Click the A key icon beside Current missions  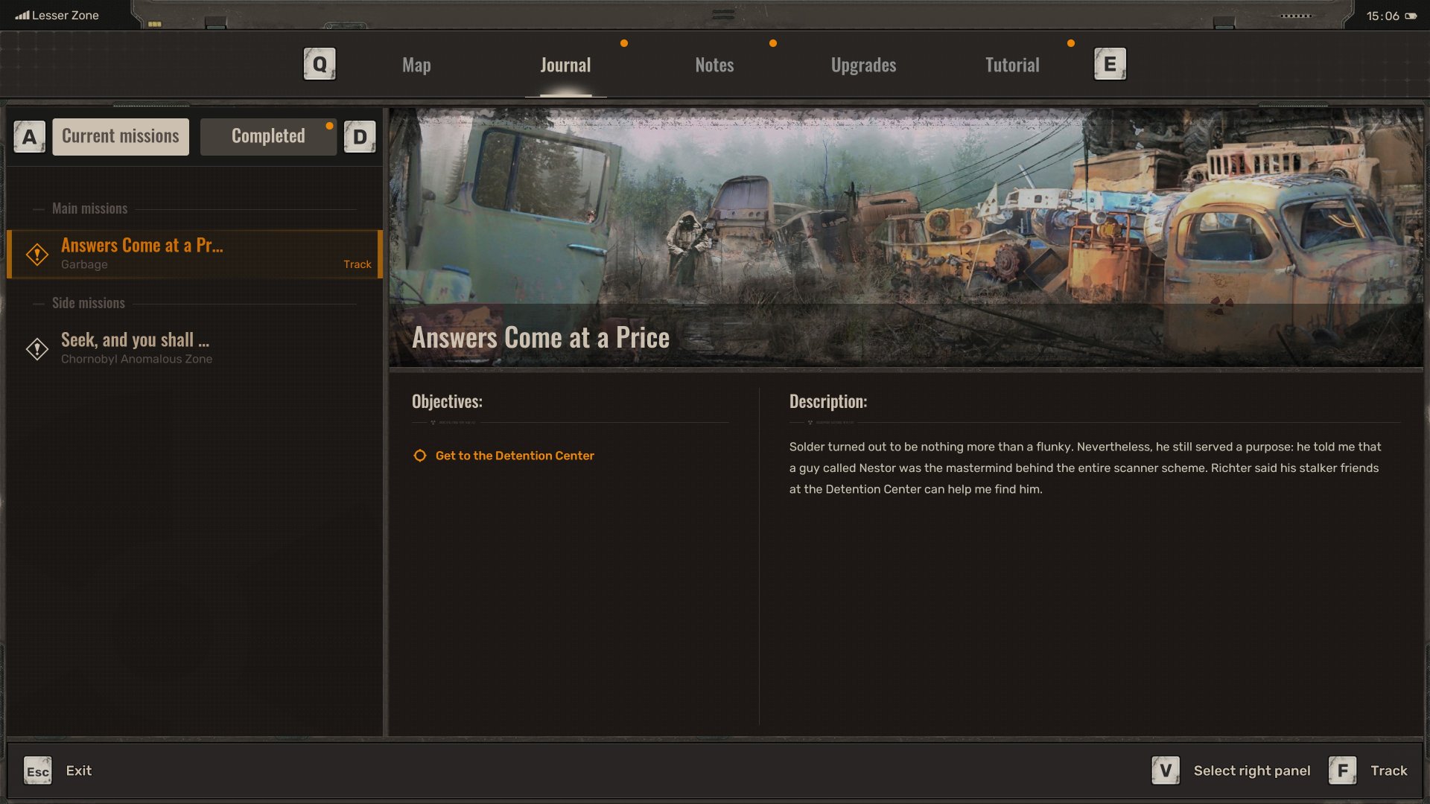pyautogui.click(x=30, y=137)
